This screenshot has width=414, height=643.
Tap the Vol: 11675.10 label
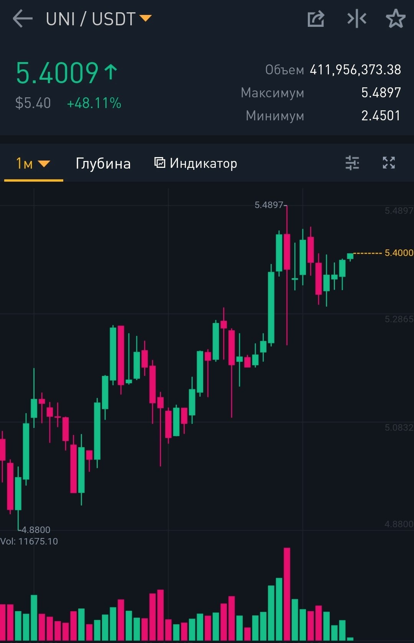coord(29,541)
